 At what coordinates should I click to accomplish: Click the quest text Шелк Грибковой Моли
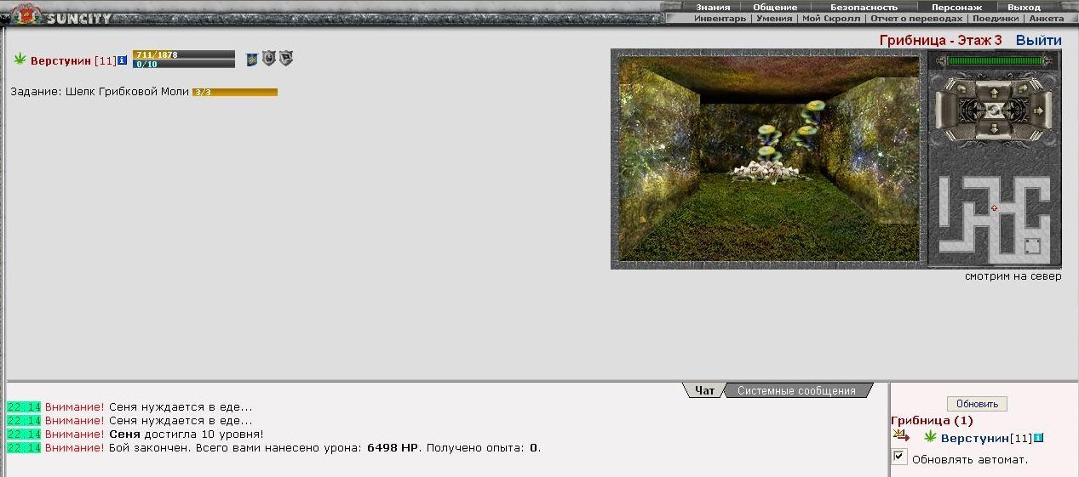pyautogui.click(x=127, y=91)
